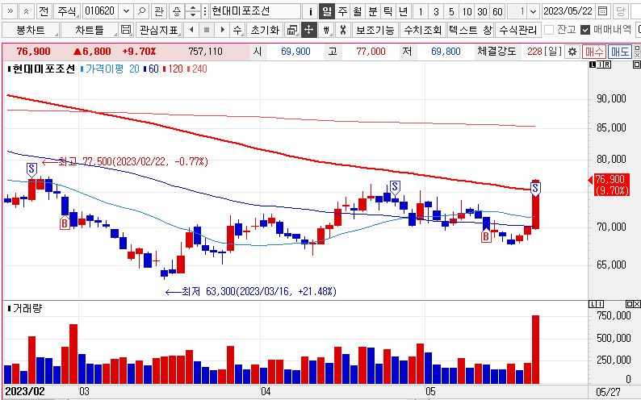This screenshot has width=641, height=400.
Task: Open the 차트틀 chart template dropdown
Action: coord(90,30)
